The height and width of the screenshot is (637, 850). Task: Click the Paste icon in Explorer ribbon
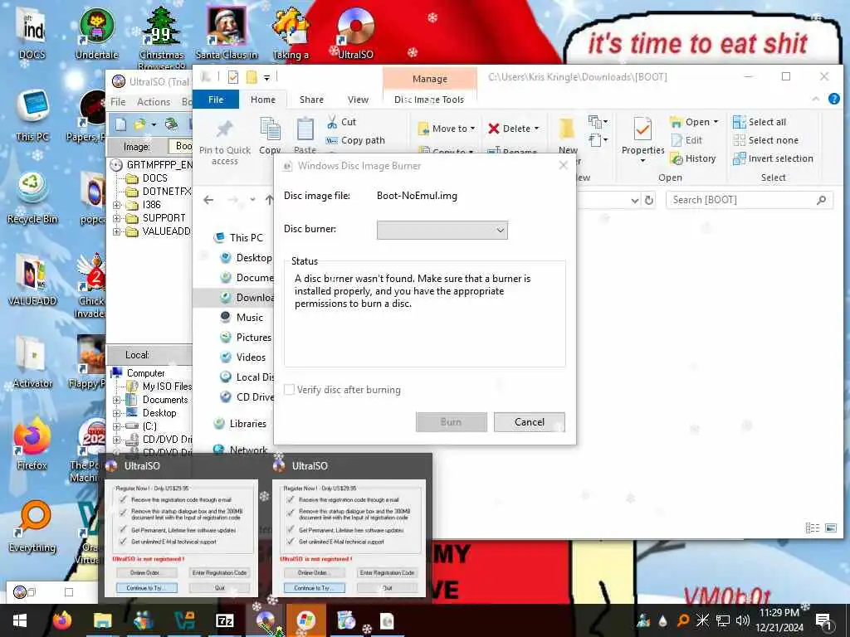(x=305, y=135)
